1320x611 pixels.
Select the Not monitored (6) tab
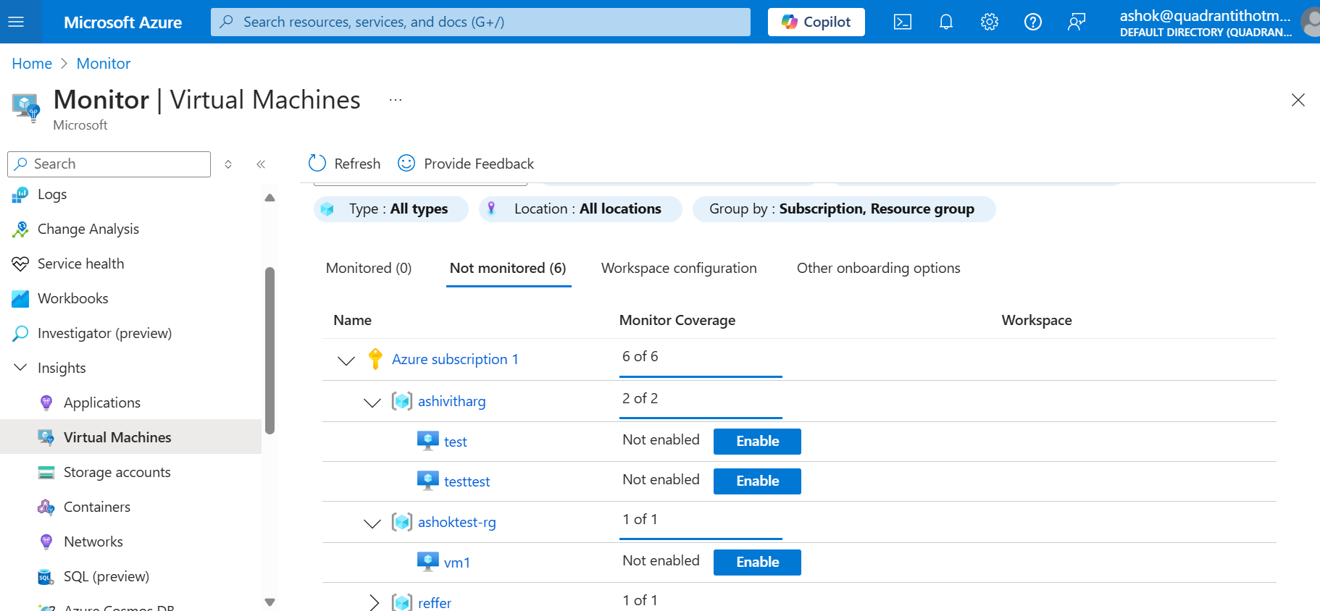pos(508,268)
